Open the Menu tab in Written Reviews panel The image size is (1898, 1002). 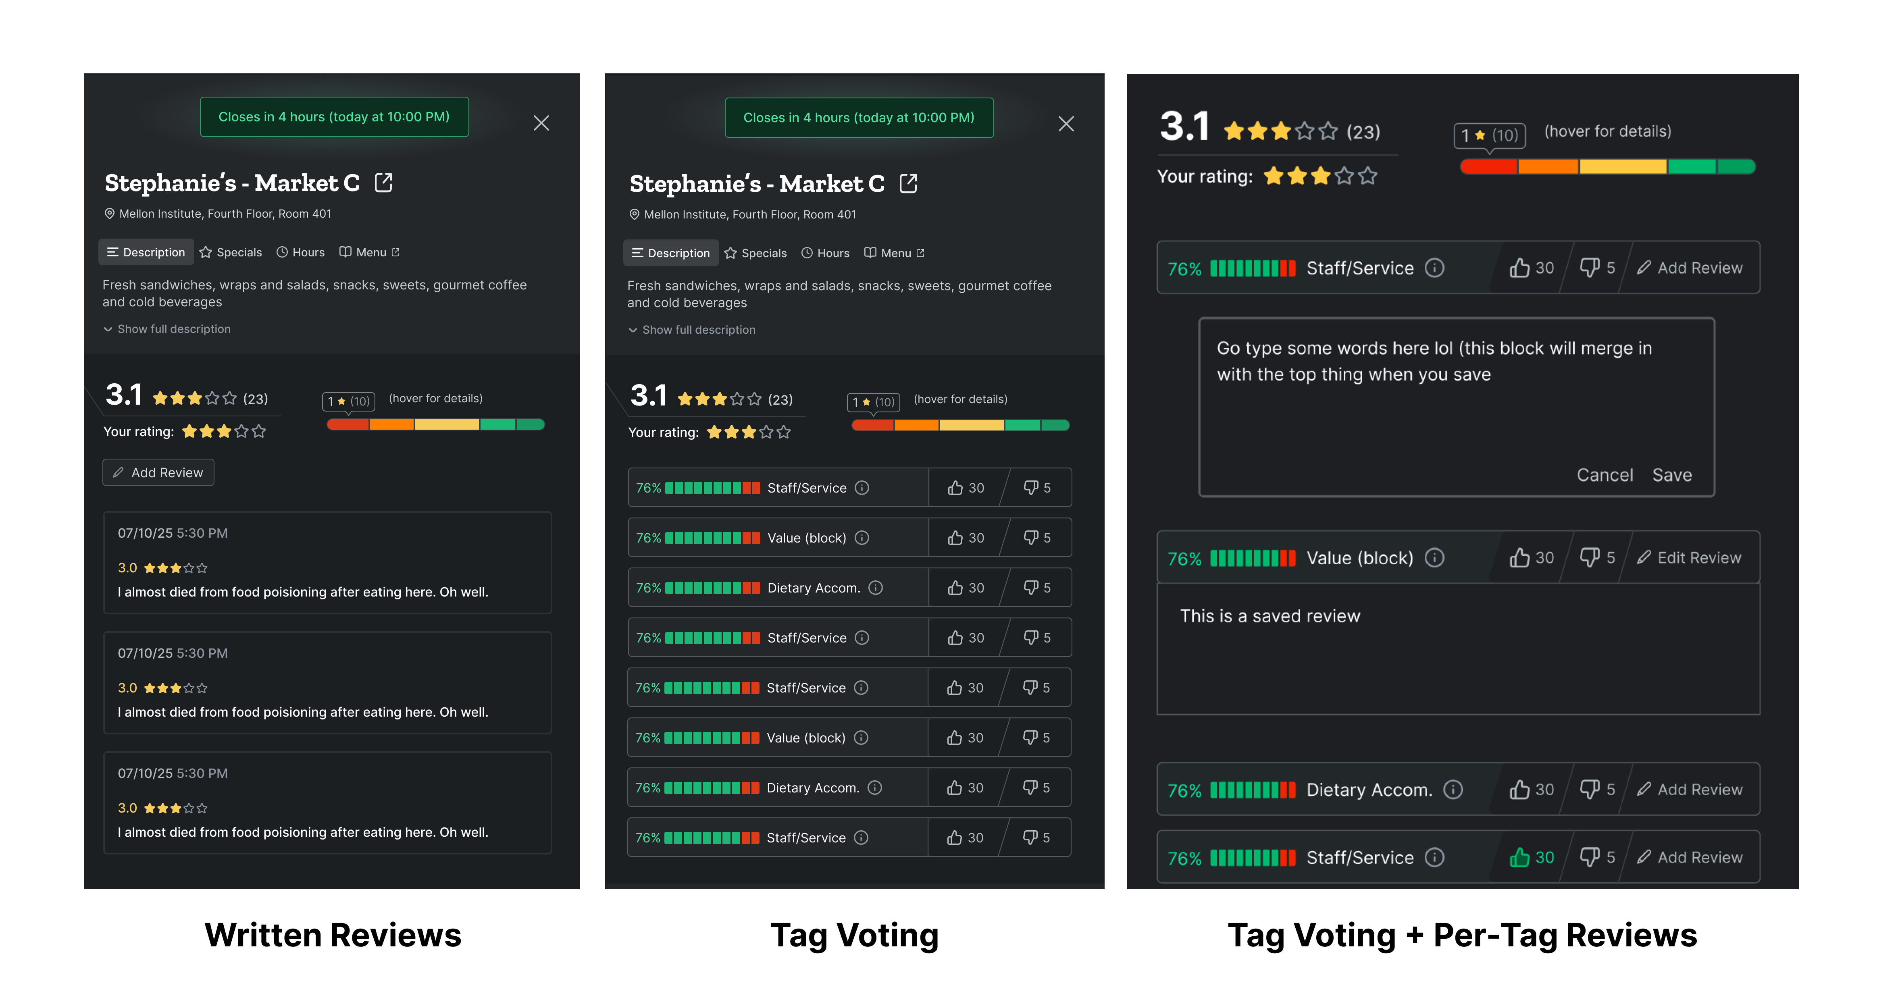(x=369, y=252)
